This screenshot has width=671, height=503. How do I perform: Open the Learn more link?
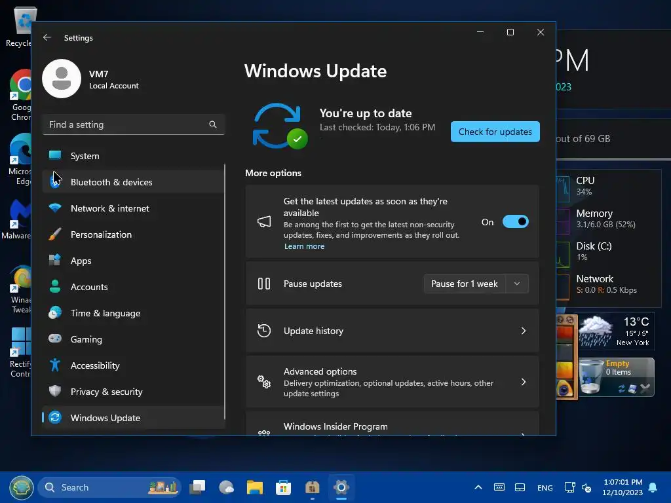(304, 246)
